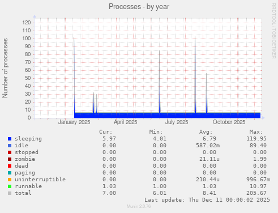Click runnable max value 10.97
Viewport: 278px width, 213px height.
point(258,186)
